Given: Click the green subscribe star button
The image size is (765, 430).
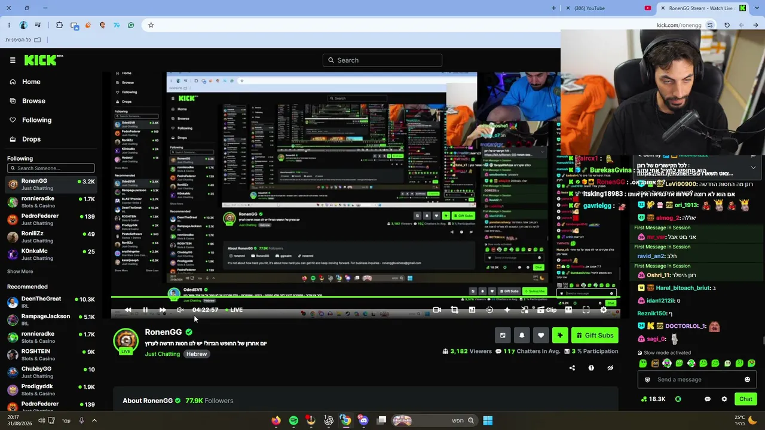Looking at the screenshot, I should tap(560, 336).
